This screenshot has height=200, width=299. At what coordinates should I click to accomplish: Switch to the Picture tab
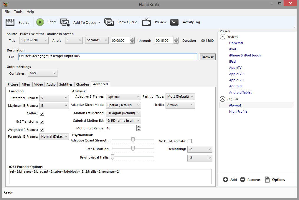tap(13, 84)
